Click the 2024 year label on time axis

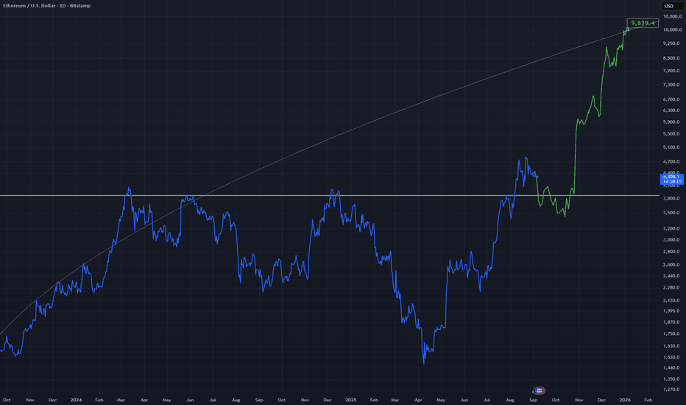[x=76, y=400]
